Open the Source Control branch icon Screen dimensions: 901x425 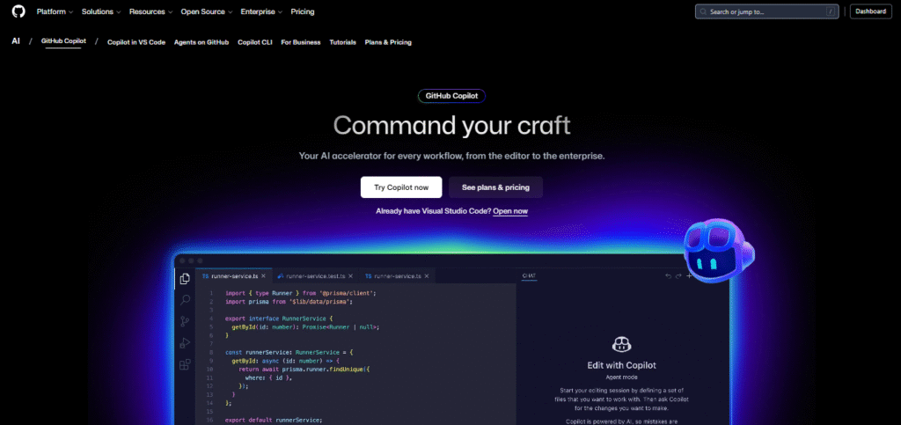tap(185, 322)
